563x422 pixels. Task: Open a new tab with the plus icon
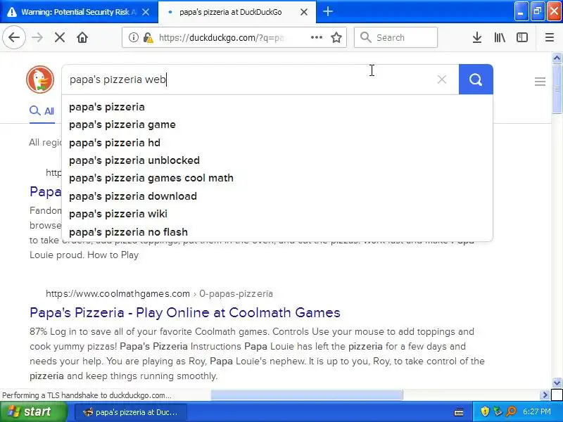click(x=327, y=11)
